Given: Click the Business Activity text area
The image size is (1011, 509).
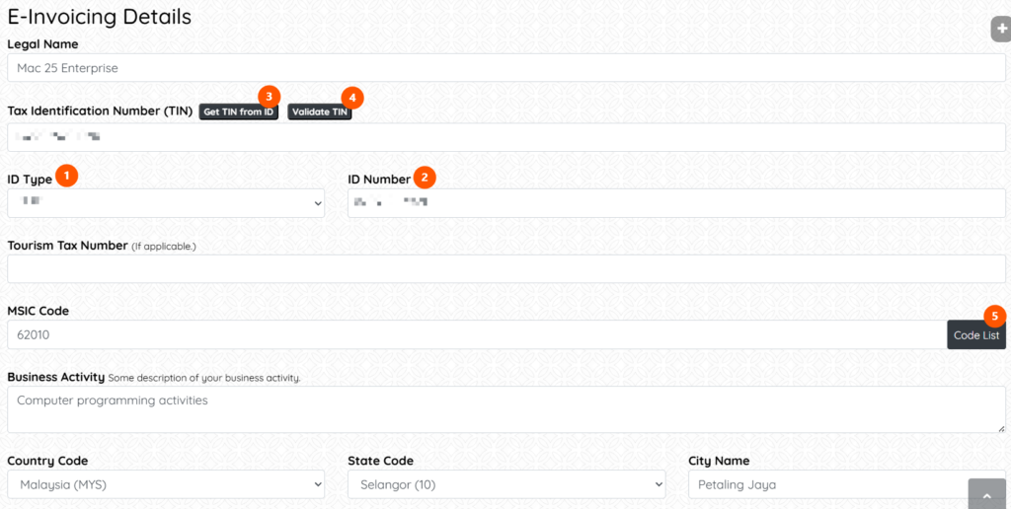Looking at the screenshot, I should [506, 409].
